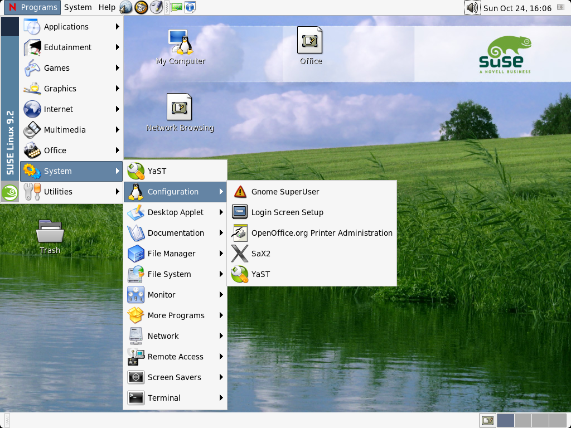Click the Terminal icon in System submenu
571x428 pixels.
pyautogui.click(x=136, y=398)
